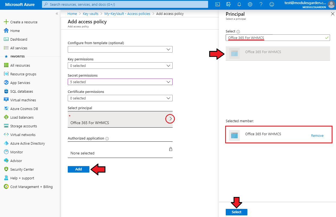Viewport: 336px width, 217px height.
Task: Click the top search resources field
Action: [x=125, y=4]
